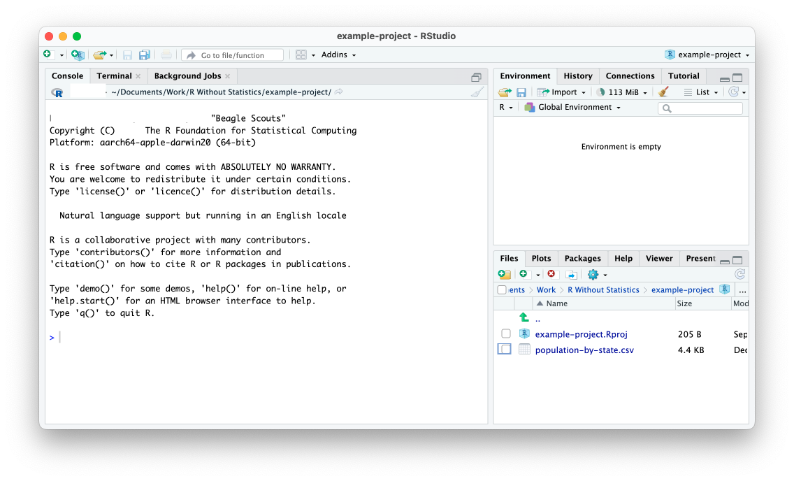Switch to the Terminal tab
The width and height of the screenshot is (794, 481).
click(113, 76)
